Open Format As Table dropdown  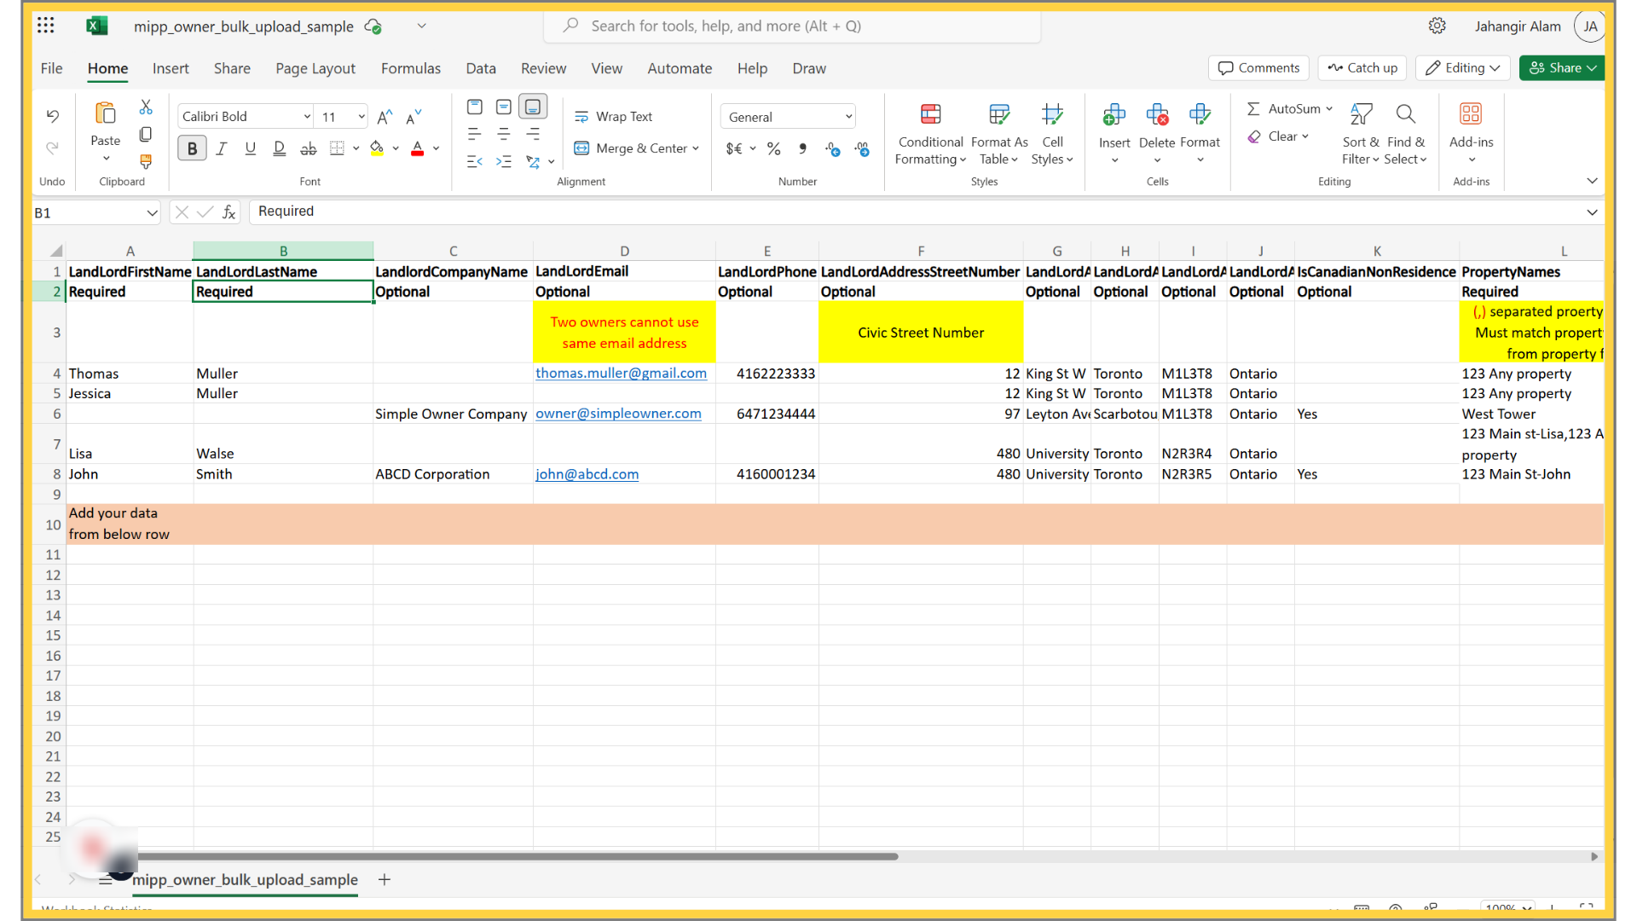[999, 134]
